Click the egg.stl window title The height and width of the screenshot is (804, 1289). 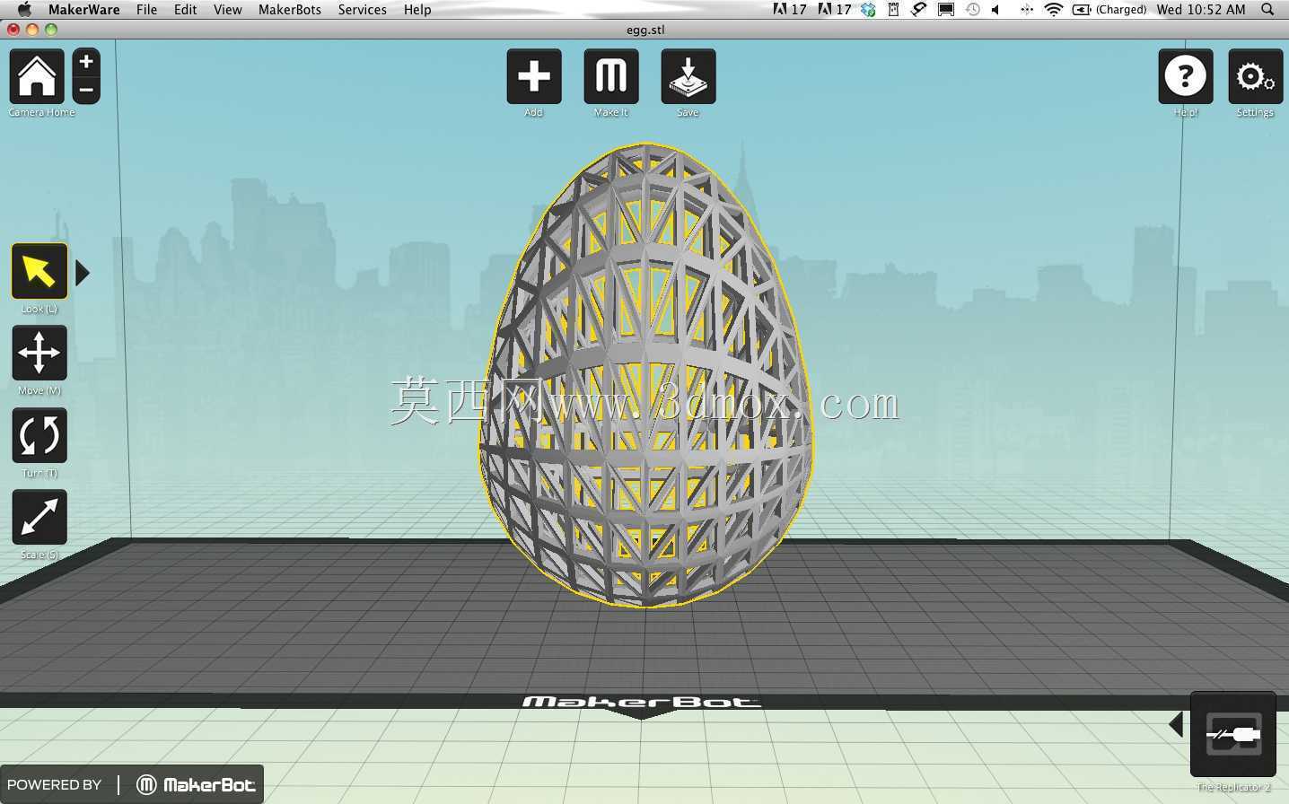pyautogui.click(x=645, y=30)
